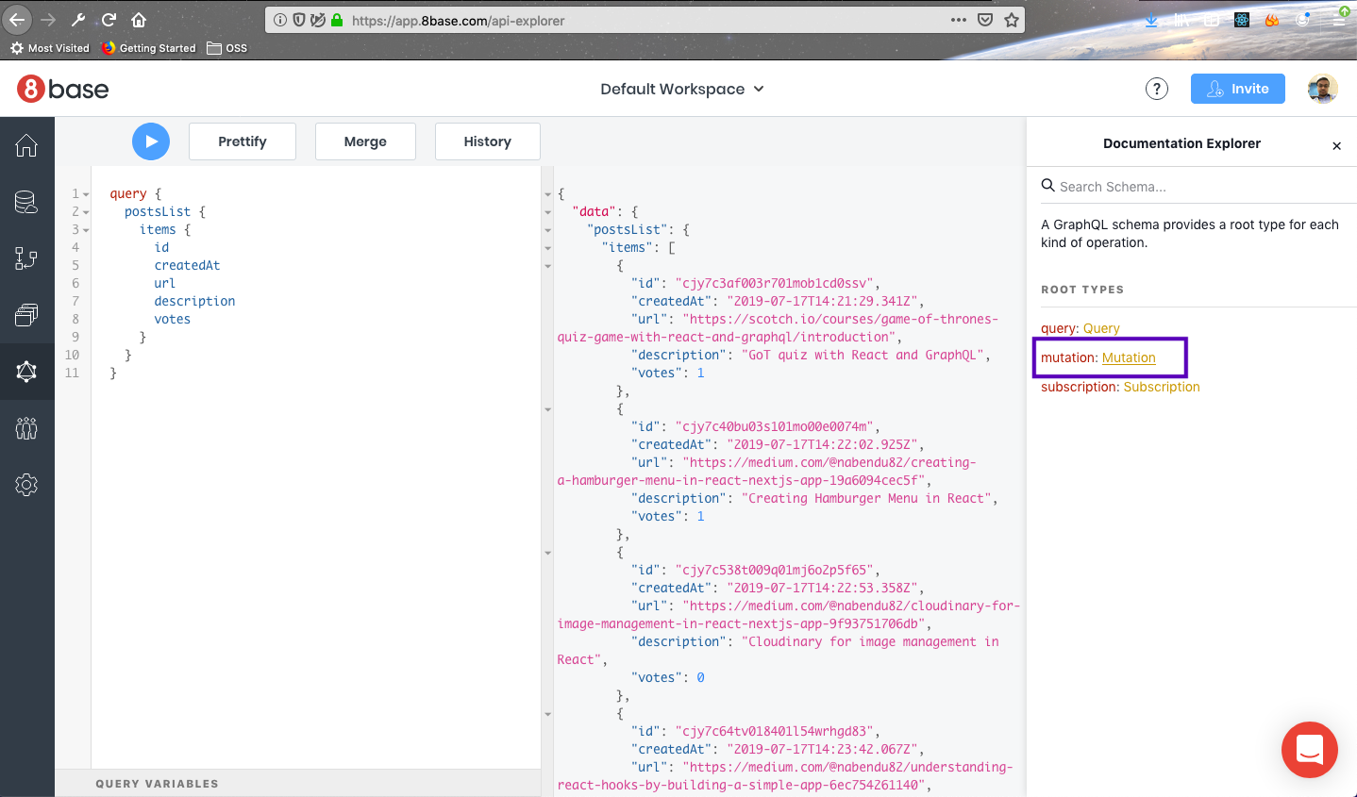Save page to Pocket icon
Viewport: 1357px width, 797px height.
(985, 20)
